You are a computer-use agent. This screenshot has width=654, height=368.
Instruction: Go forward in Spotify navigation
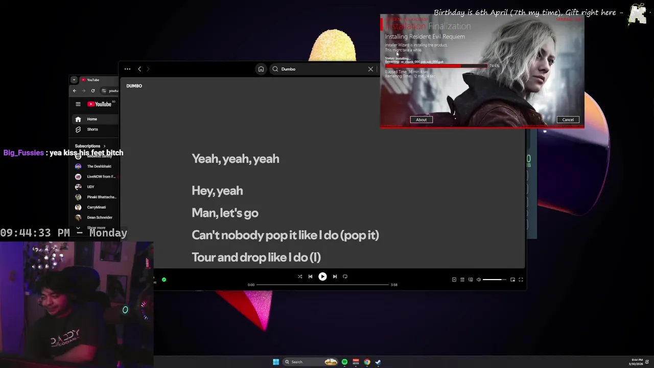point(148,69)
